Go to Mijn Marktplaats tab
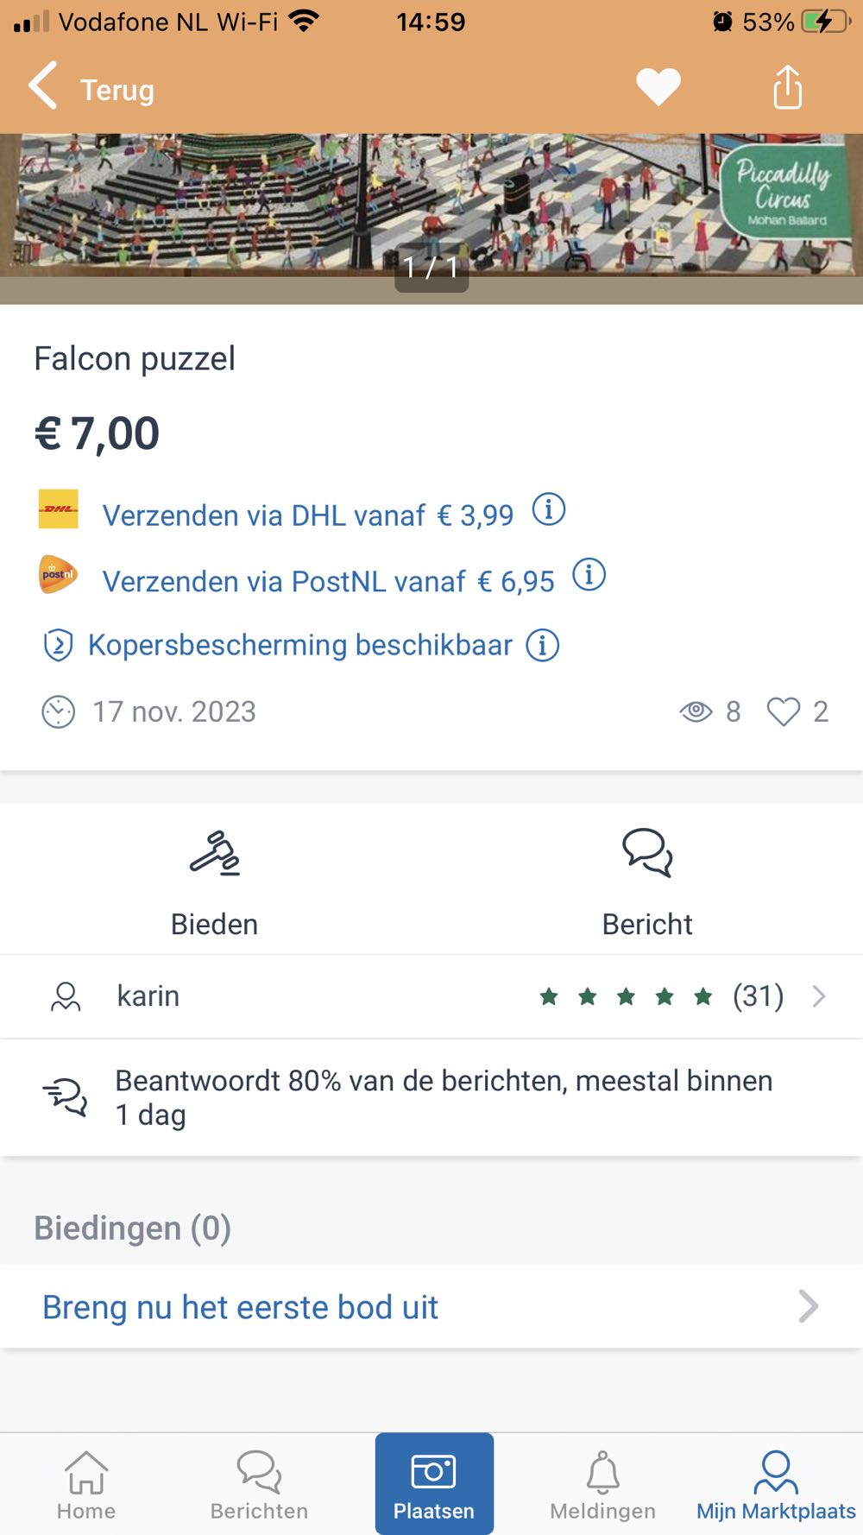Image resolution: width=863 pixels, height=1535 pixels. (x=776, y=1483)
